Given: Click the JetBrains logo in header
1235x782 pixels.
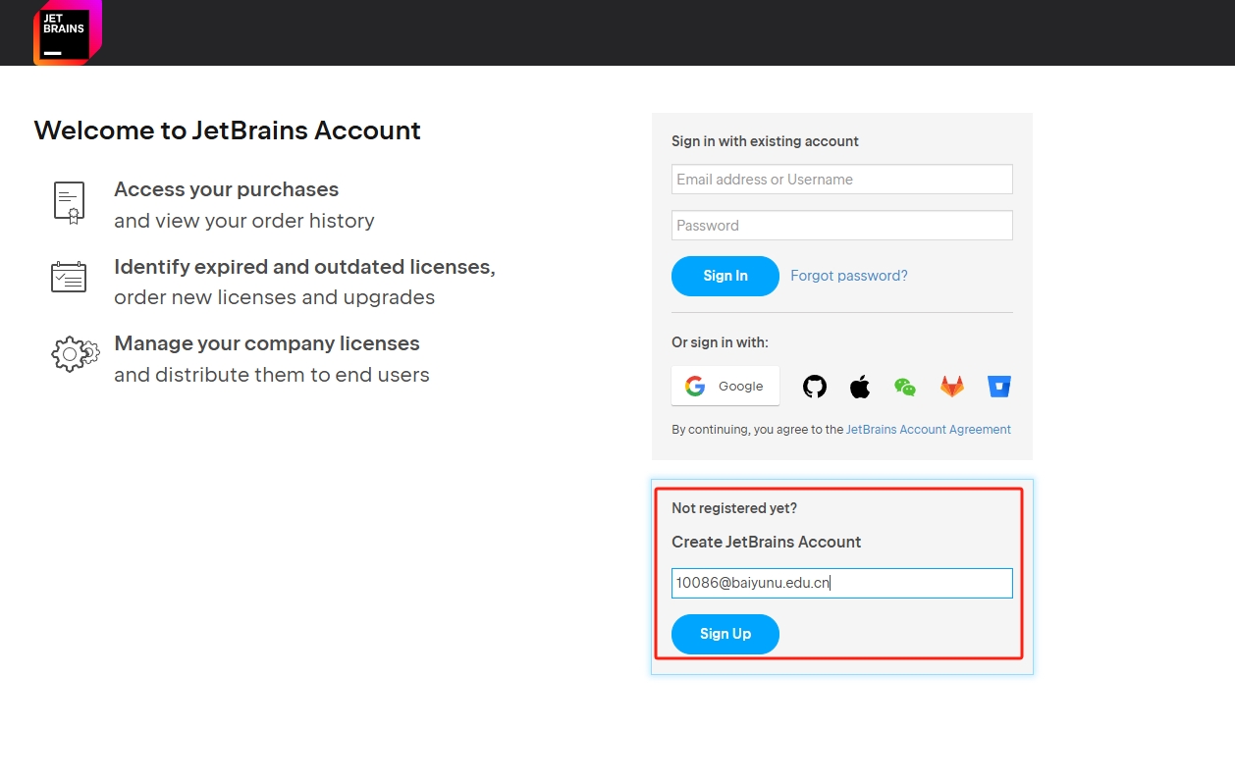Looking at the screenshot, I should pyautogui.click(x=66, y=32).
